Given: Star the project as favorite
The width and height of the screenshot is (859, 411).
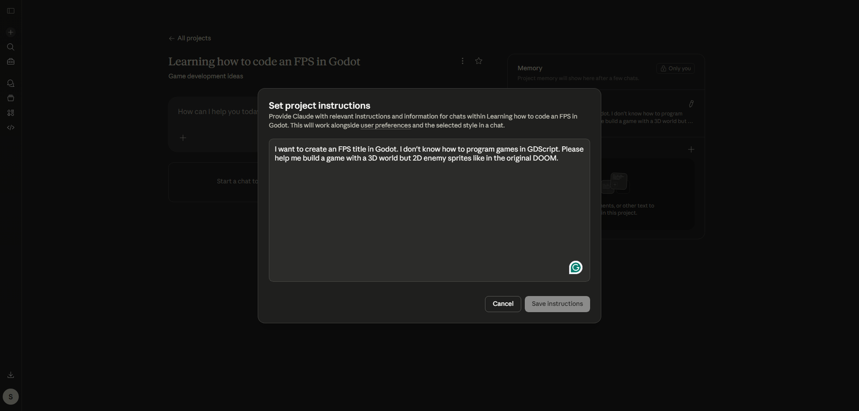Looking at the screenshot, I should [x=478, y=61].
